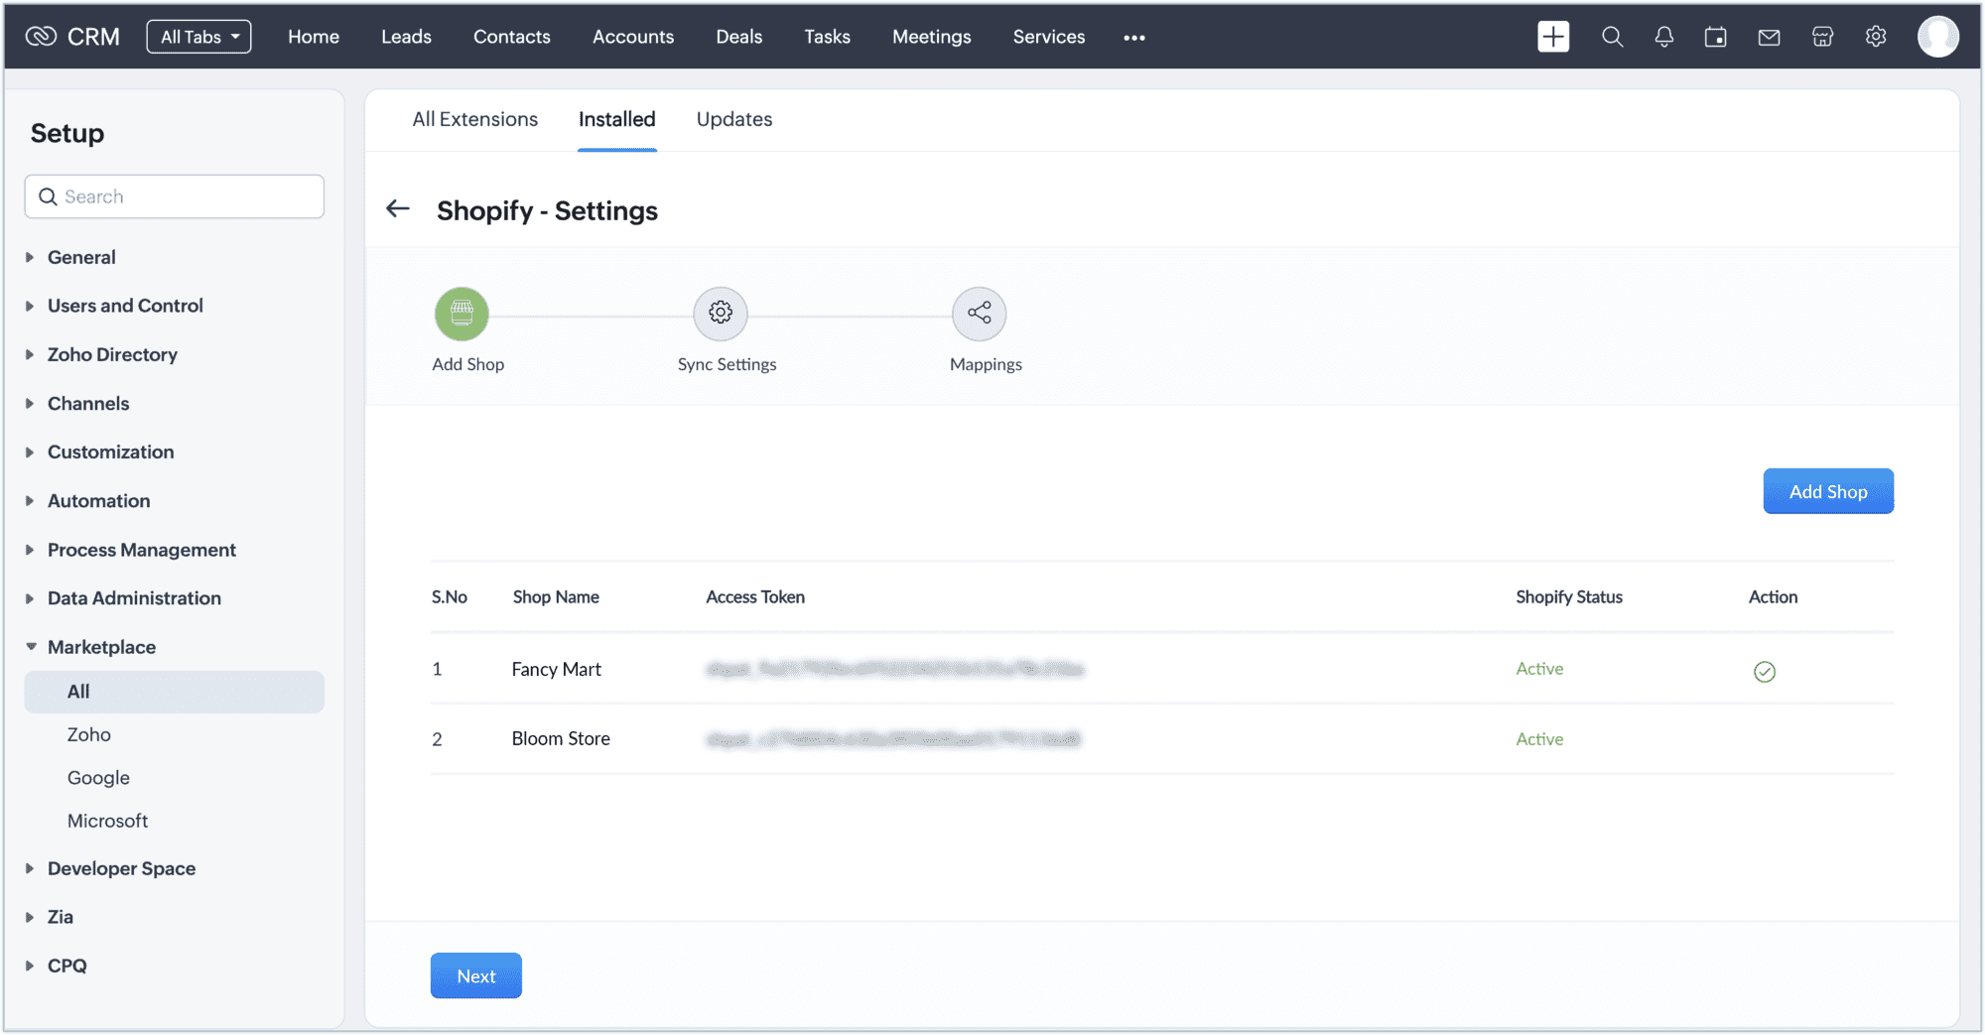The image size is (1985, 1035).
Task: Open the settings gear in top bar
Action: [x=1875, y=37]
